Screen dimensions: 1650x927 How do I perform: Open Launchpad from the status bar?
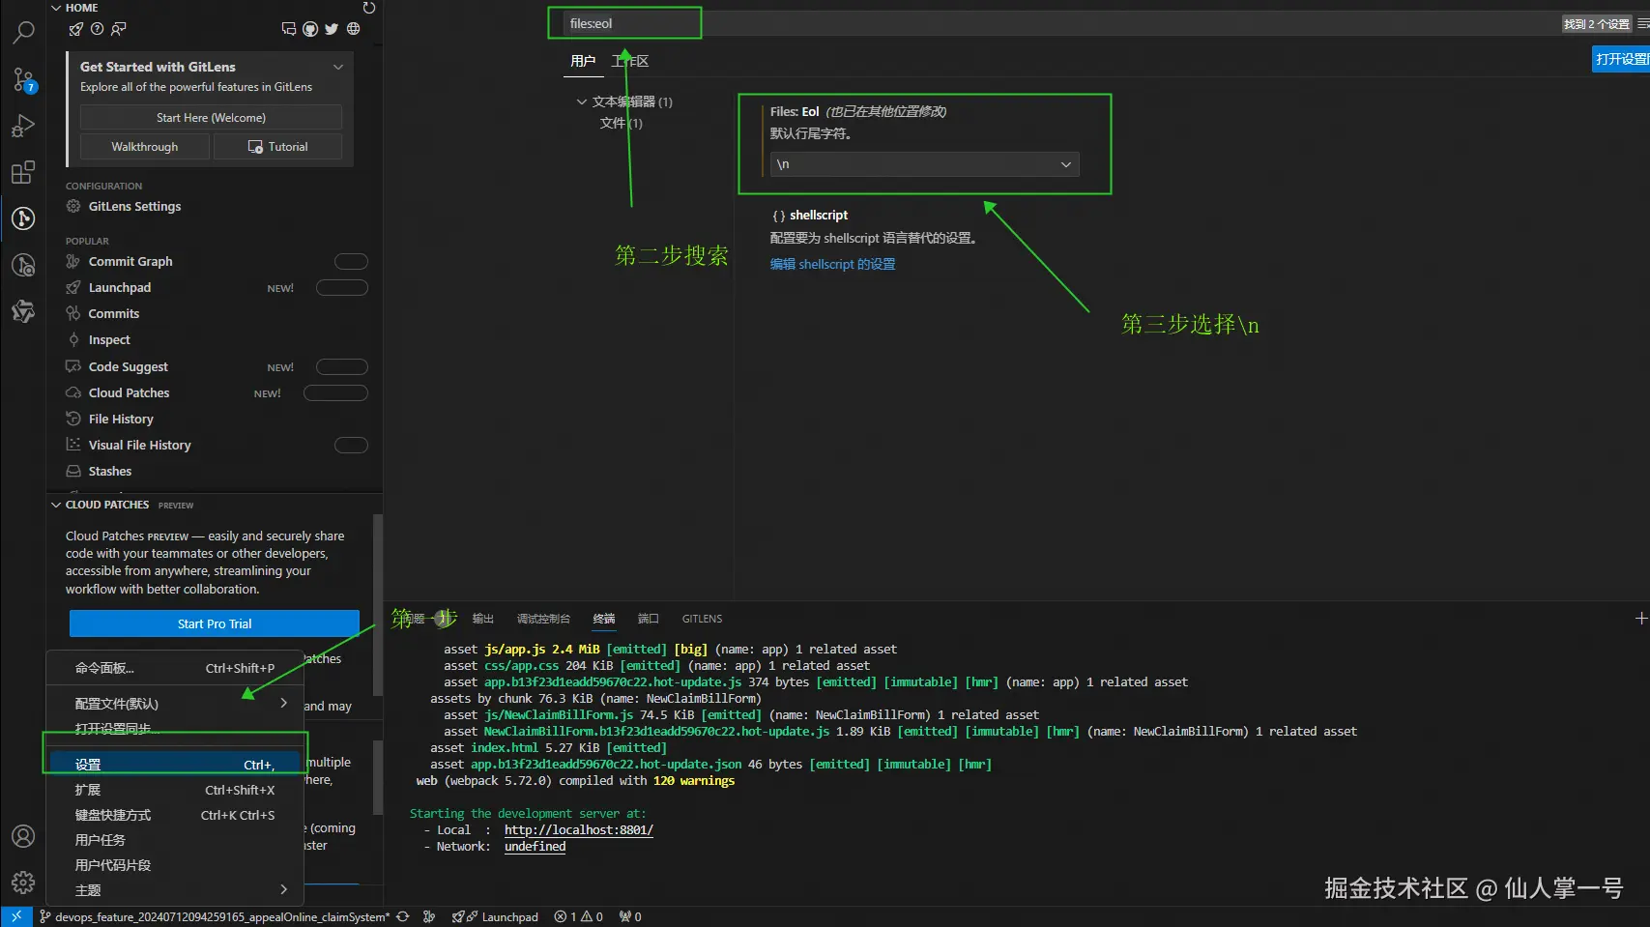coord(495,916)
